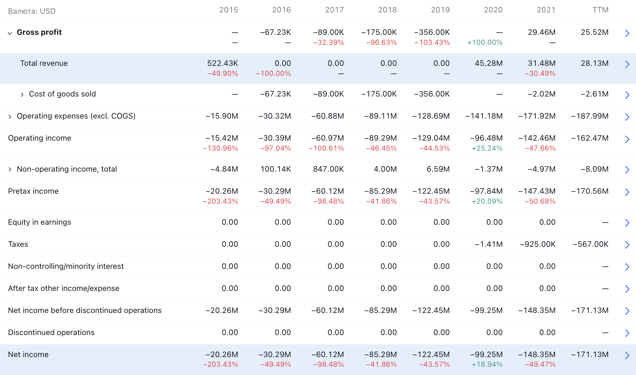This screenshot has width=636, height=375.
Task: Open Non-operating income row detail arrow
Action: pos(627,170)
